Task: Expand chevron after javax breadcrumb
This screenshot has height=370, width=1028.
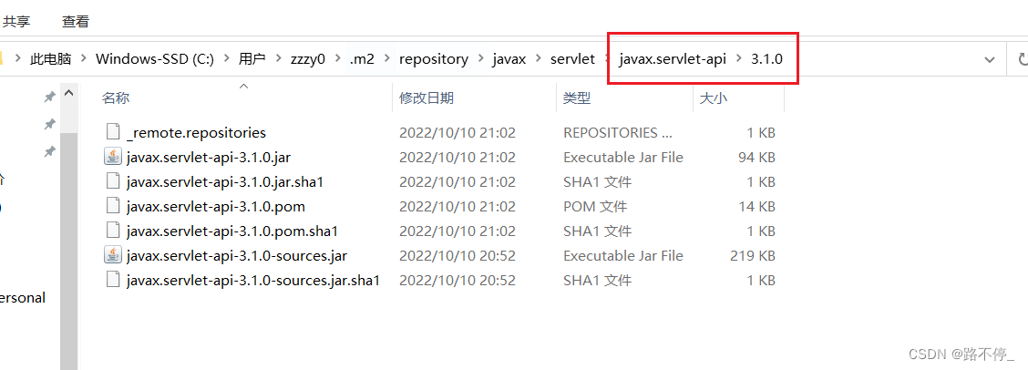Action: pyautogui.click(x=538, y=59)
